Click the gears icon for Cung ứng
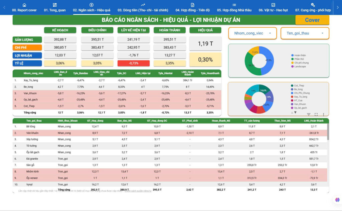Screen dimensions: 342x211 click(x=313, y=5)
